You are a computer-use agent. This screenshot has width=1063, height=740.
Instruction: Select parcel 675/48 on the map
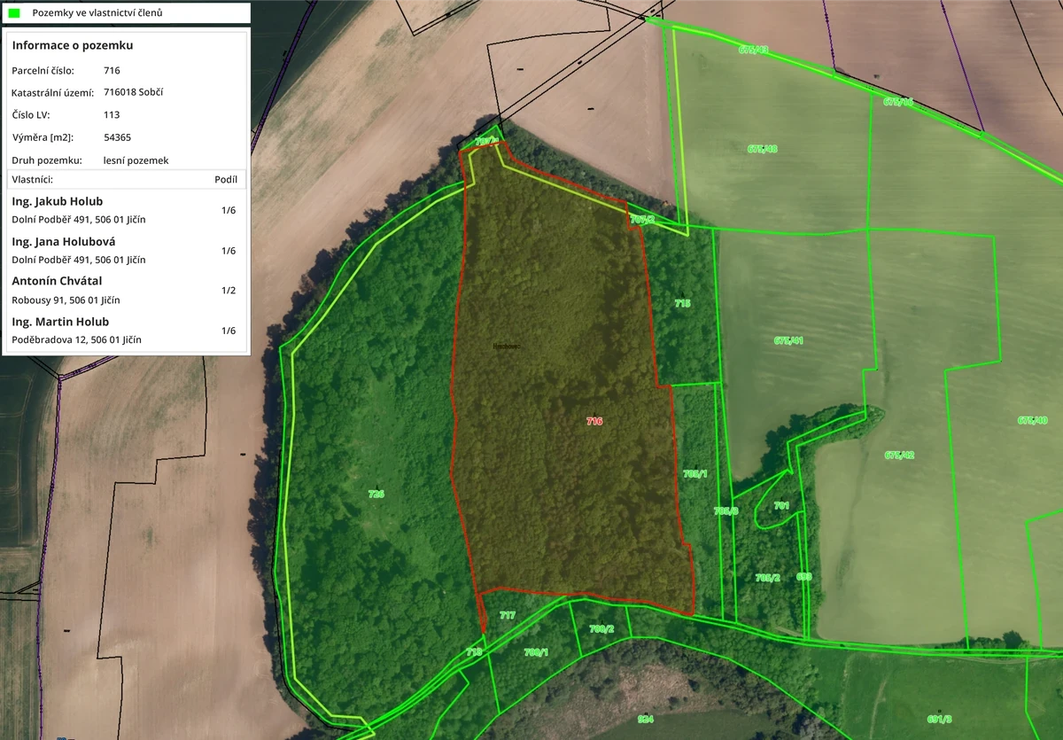tap(762, 149)
